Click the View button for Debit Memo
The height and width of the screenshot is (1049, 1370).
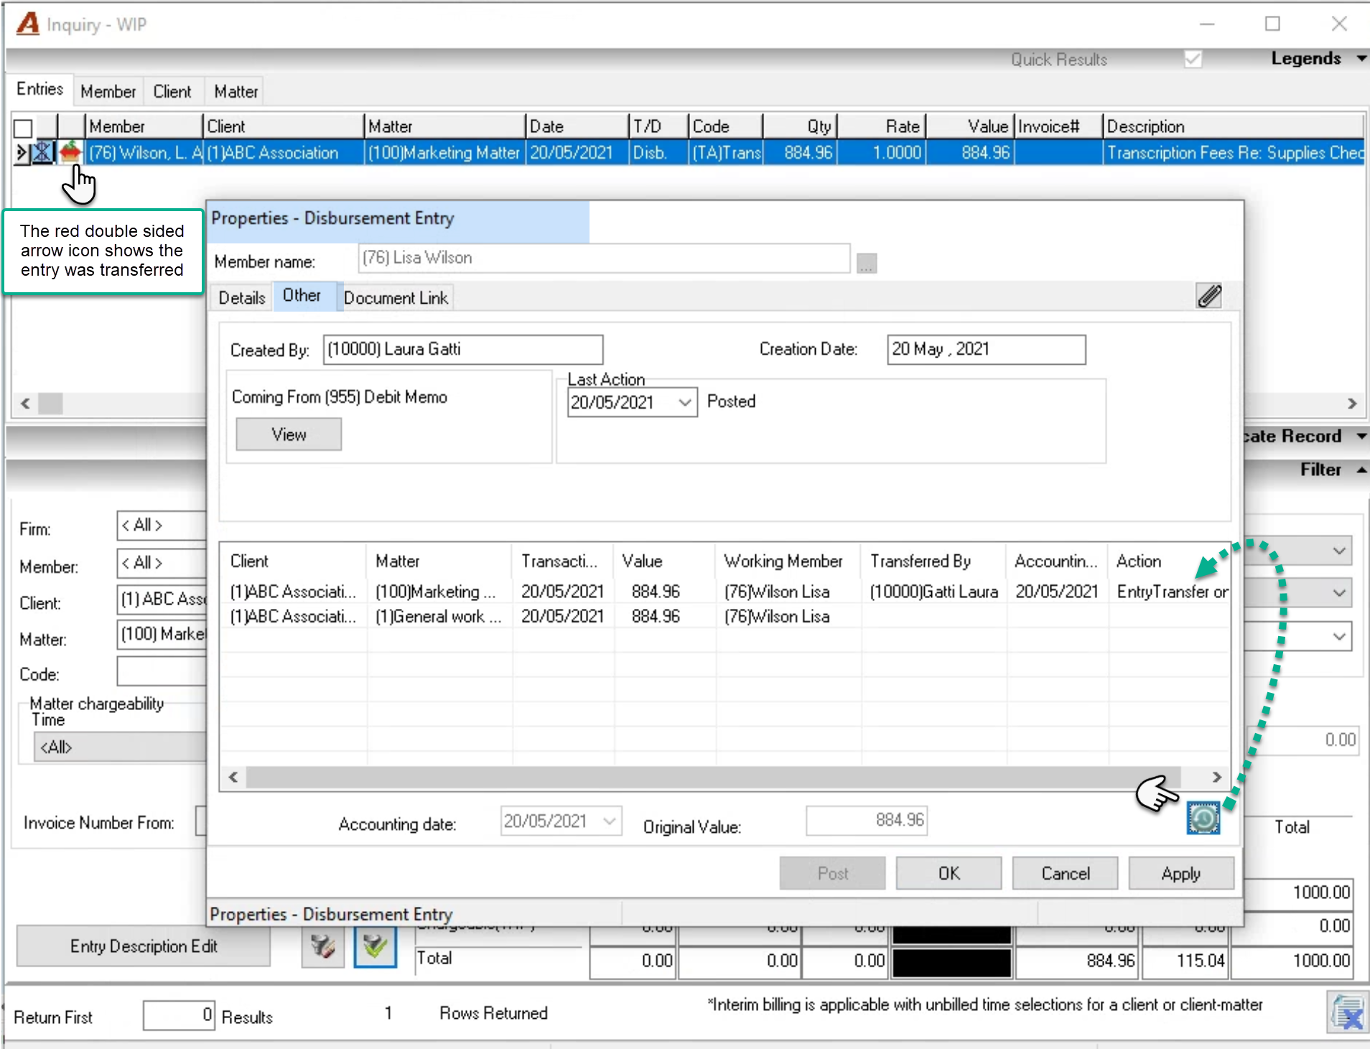(289, 434)
